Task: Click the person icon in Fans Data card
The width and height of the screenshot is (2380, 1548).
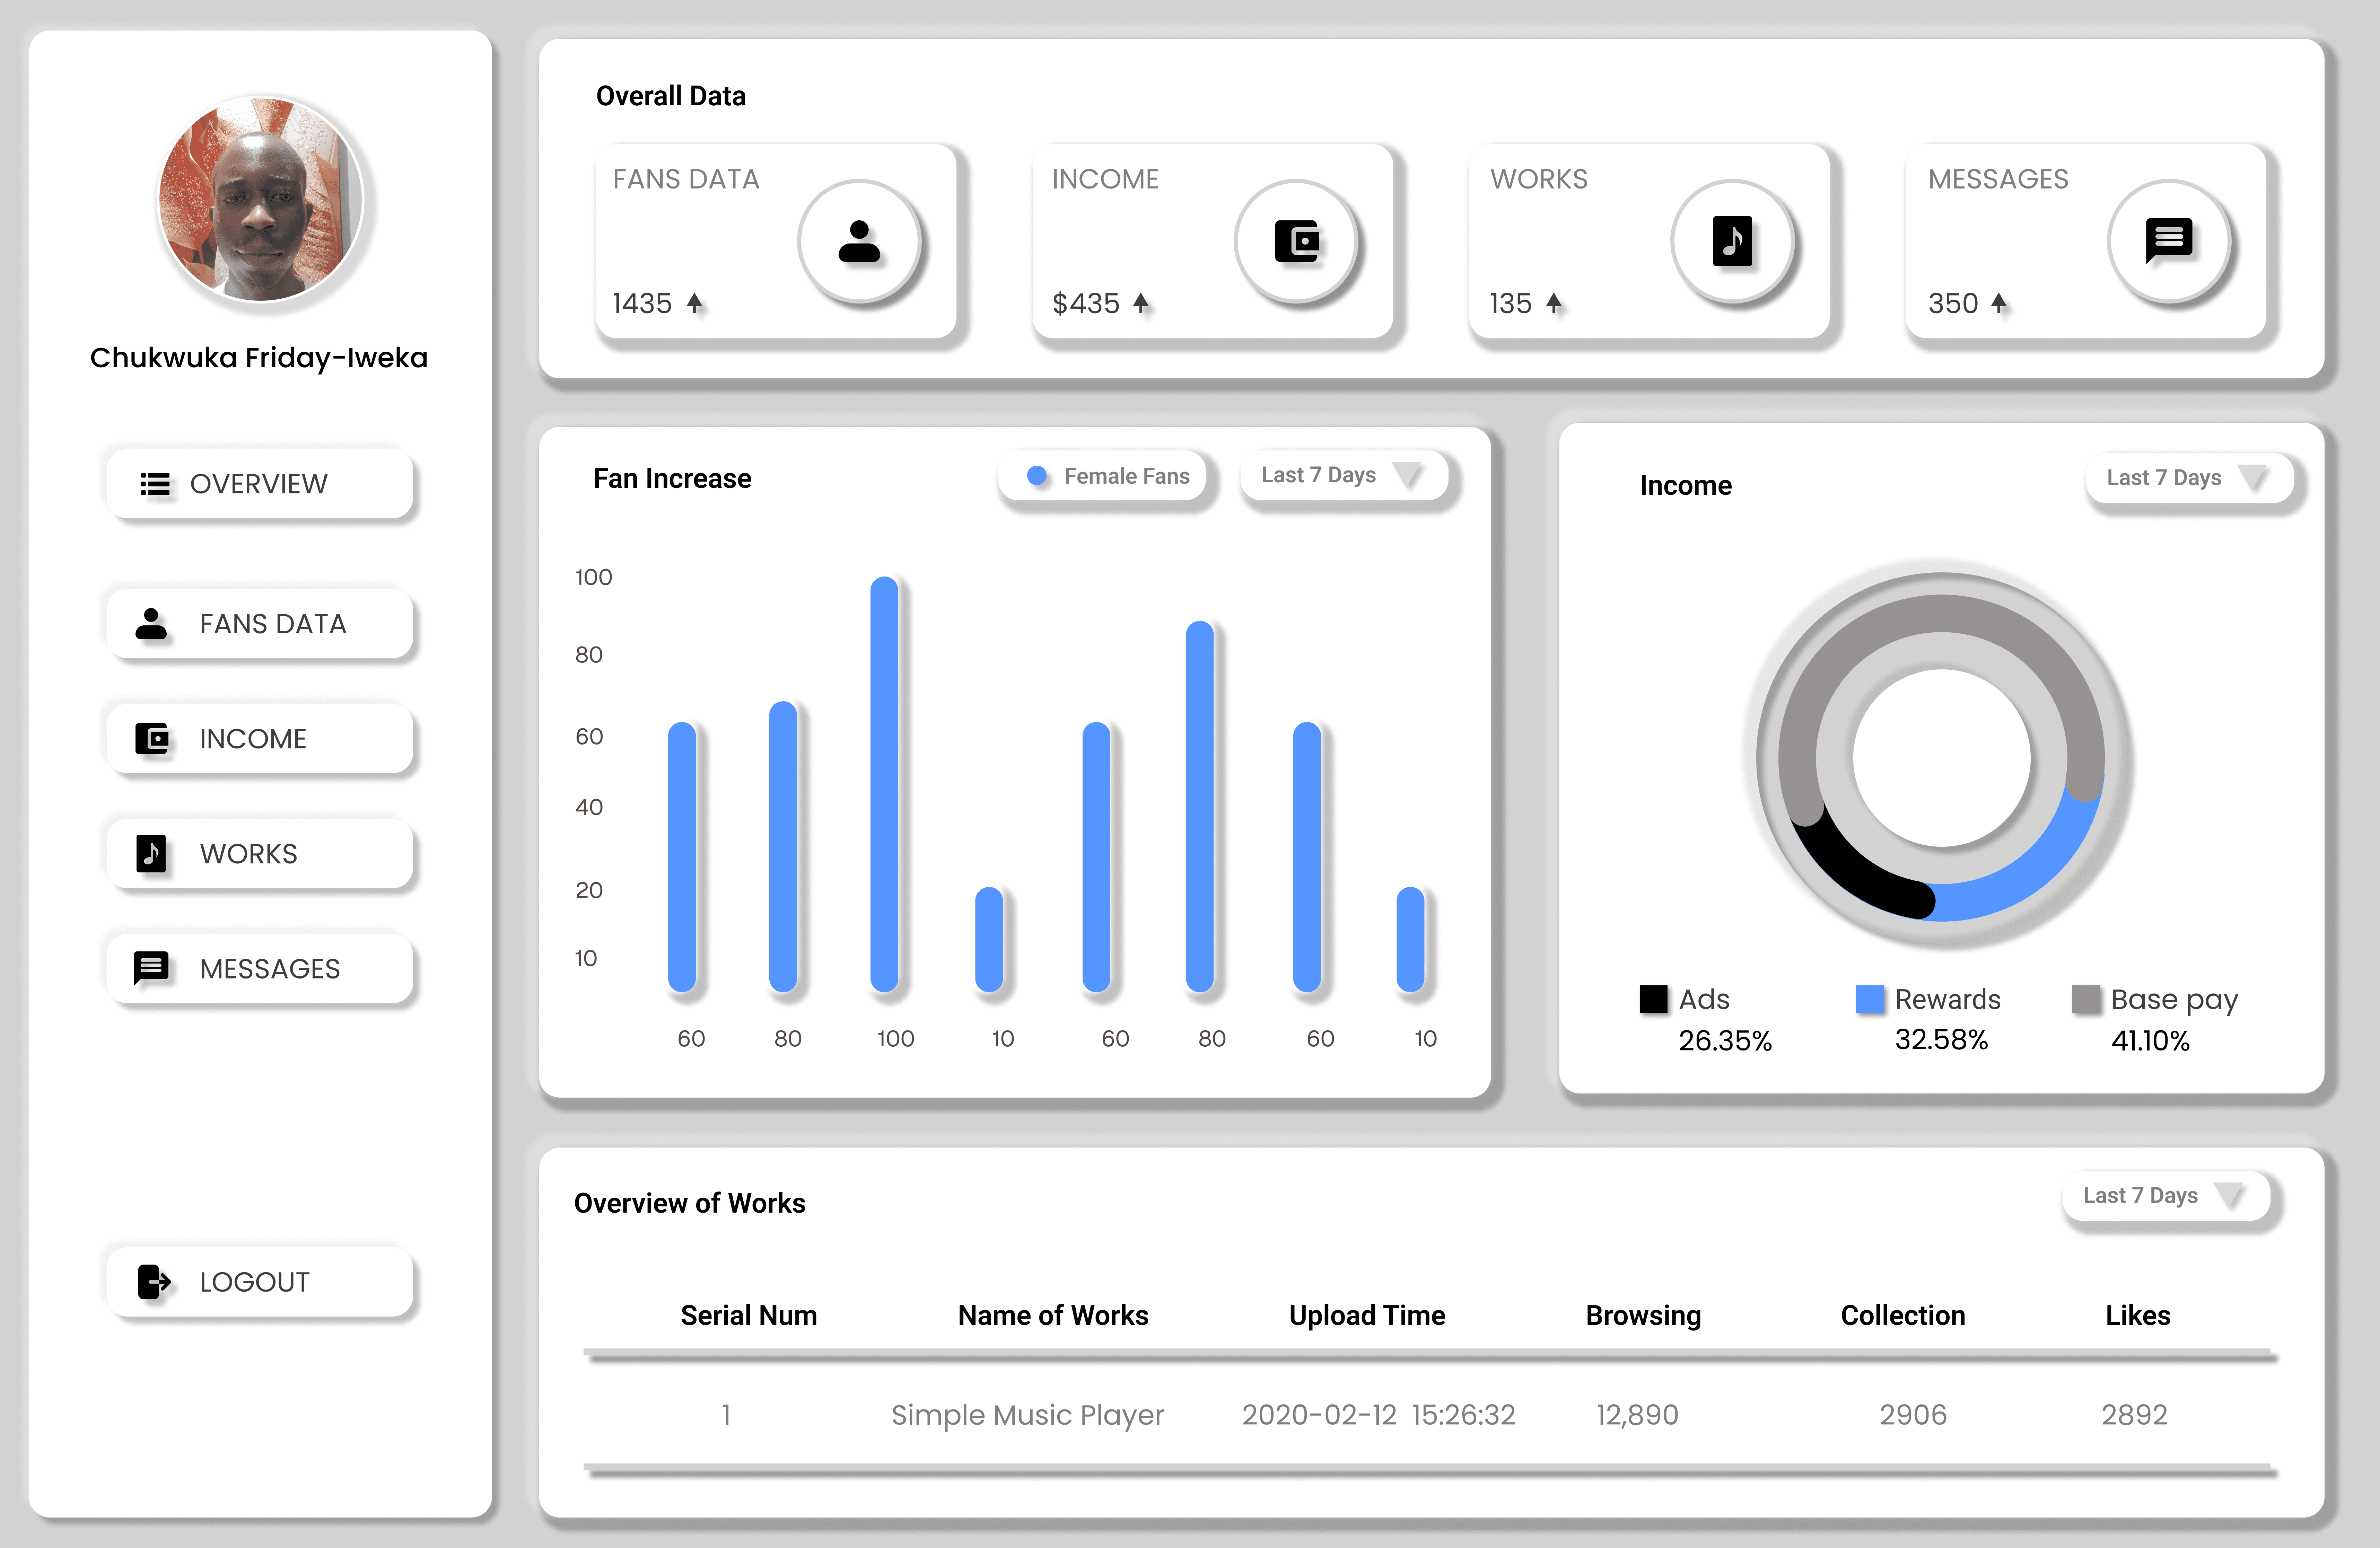Action: (x=859, y=242)
